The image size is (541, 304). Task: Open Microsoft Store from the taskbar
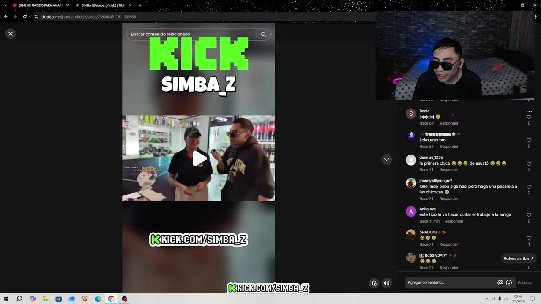58,299
